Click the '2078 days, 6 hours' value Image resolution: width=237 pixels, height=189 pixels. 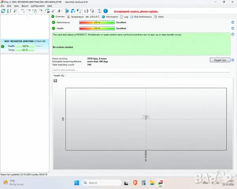click(97, 59)
